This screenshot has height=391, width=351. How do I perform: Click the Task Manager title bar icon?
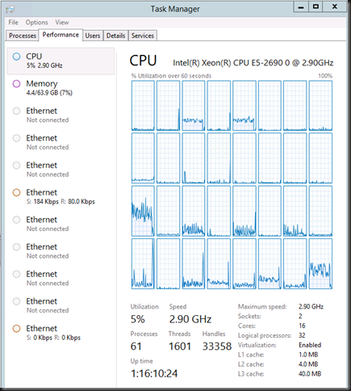10,10
